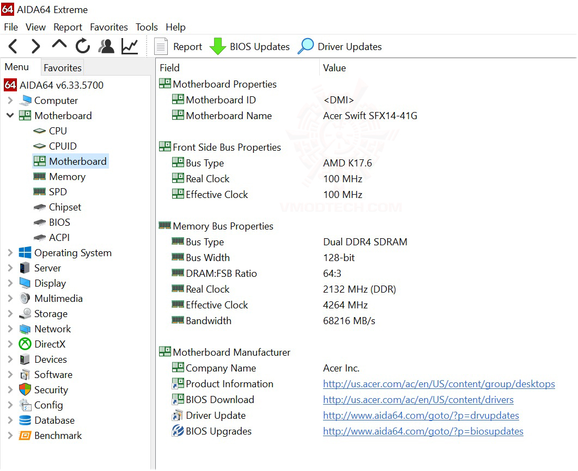
Task: Open Driver Updates magnifier button
Action: point(339,47)
